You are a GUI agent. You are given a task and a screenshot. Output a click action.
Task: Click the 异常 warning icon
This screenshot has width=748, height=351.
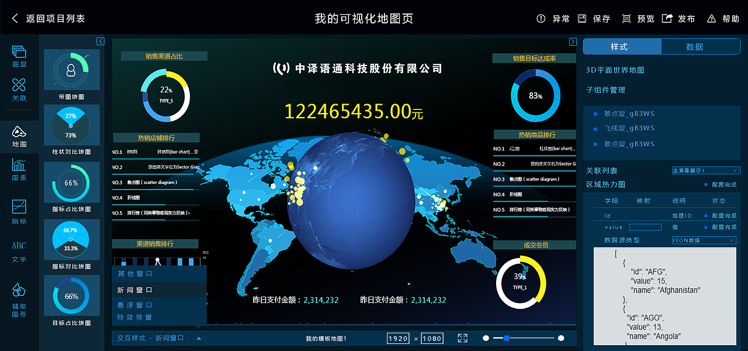click(x=541, y=19)
